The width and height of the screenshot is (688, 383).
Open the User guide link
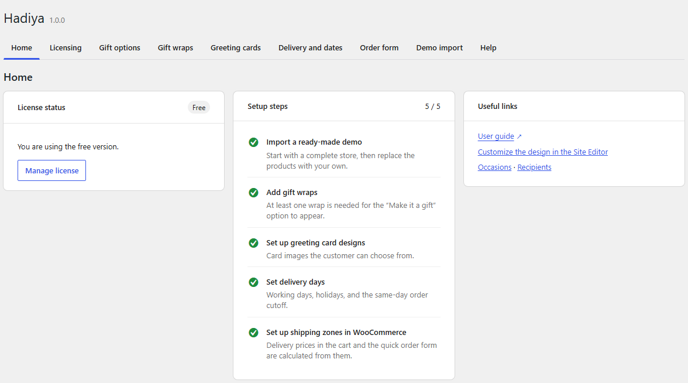tap(496, 136)
